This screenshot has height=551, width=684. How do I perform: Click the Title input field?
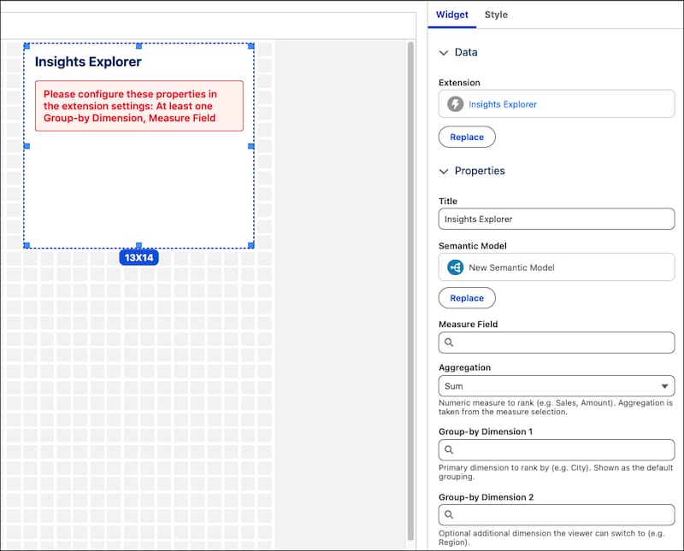557,219
